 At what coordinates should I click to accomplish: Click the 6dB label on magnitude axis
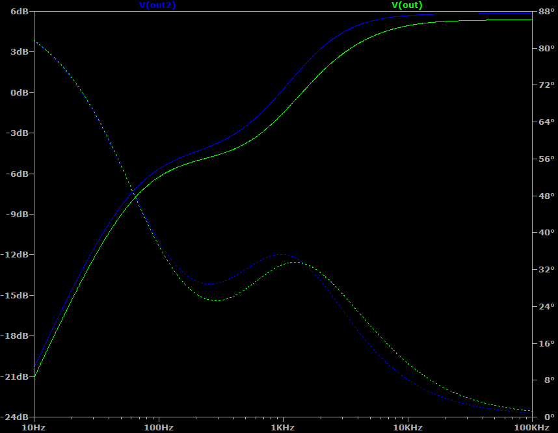pyautogui.click(x=19, y=12)
